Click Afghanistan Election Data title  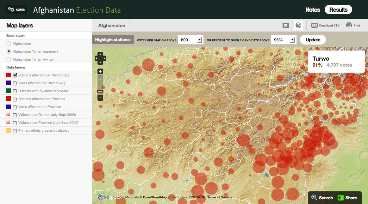77,10
